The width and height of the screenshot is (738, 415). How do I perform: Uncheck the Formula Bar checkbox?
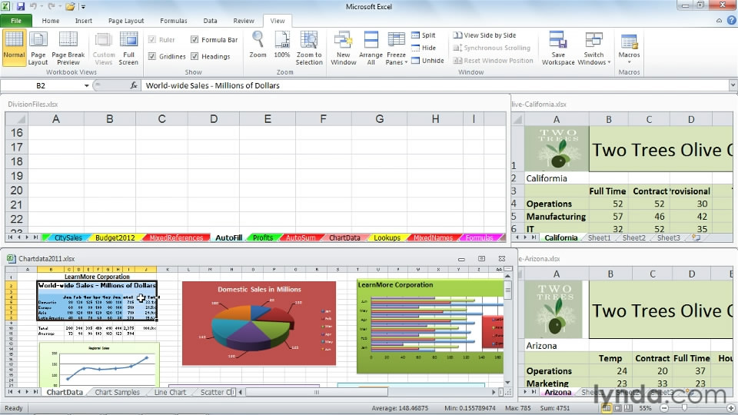click(194, 39)
